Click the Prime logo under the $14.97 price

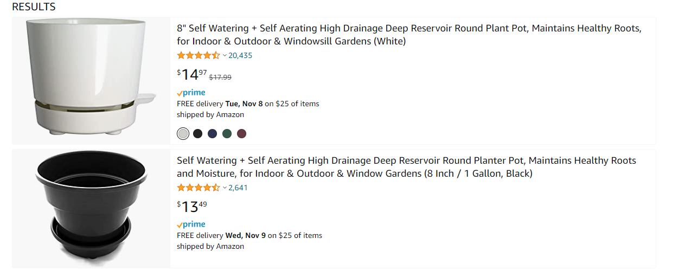(x=191, y=93)
